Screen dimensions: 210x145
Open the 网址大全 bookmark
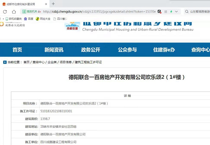(x=43, y=19)
